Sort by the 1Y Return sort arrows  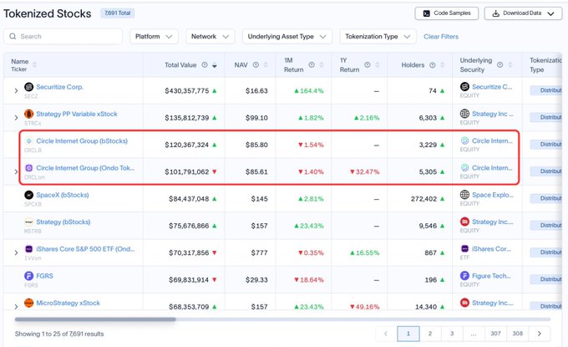(377, 65)
